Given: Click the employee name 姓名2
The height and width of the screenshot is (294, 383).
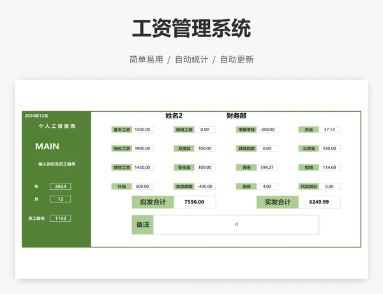Looking at the screenshot, I should point(174,116).
